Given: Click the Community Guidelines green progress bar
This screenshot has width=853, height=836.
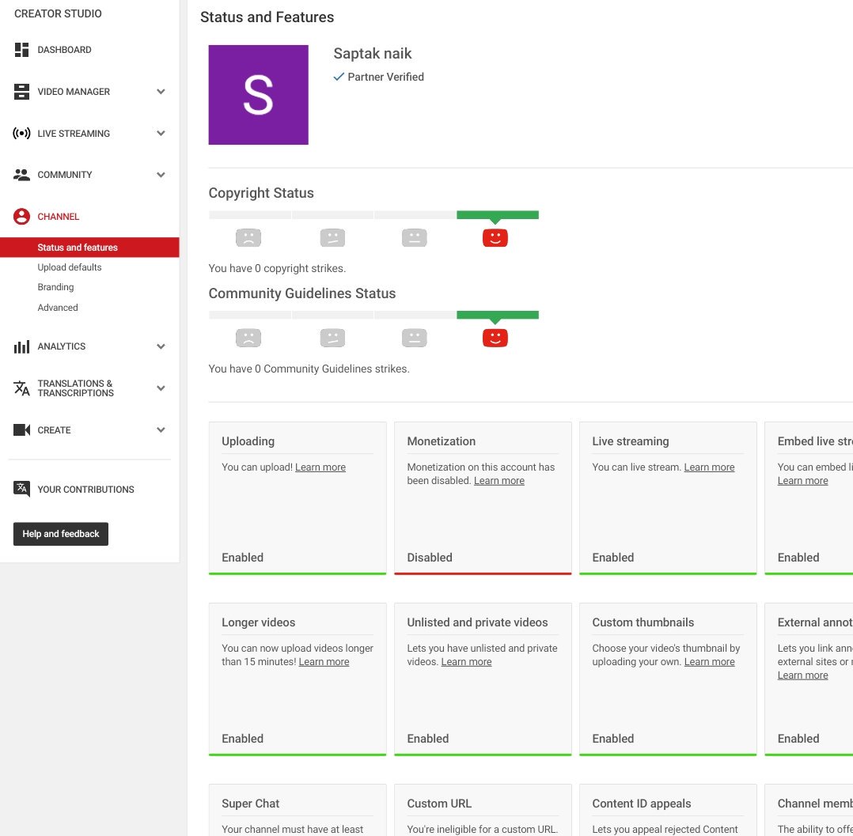Looking at the screenshot, I should tap(498, 316).
